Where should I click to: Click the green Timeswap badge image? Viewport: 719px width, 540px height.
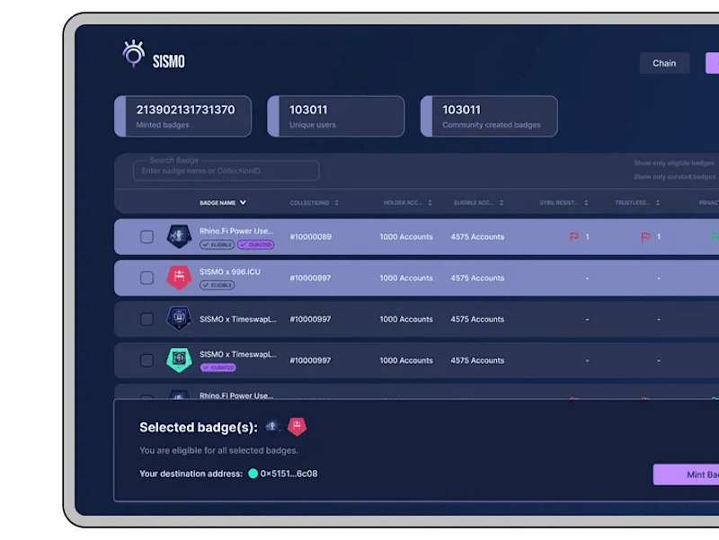[179, 359]
